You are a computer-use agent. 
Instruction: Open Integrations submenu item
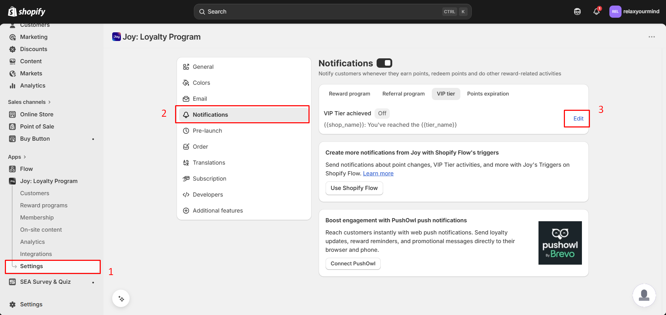pos(36,254)
